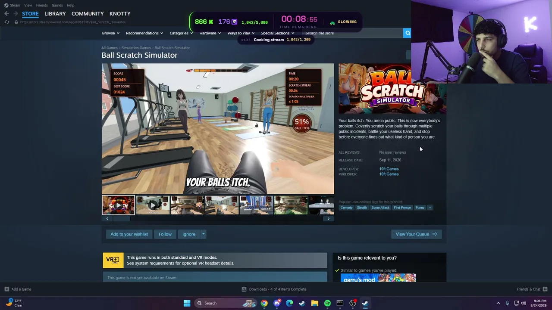Open the OBS icon on the taskbar
Image resolution: width=552 pixels, height=310 pixels.
pos(353,303)
